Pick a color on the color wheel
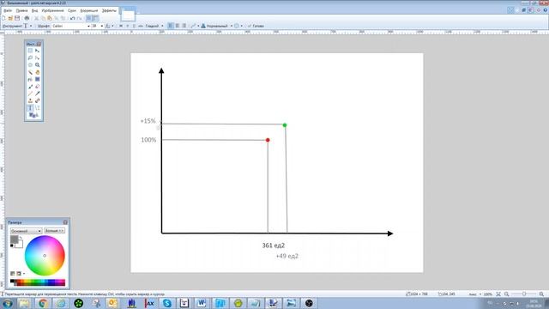549x309 pixels. 45,256
